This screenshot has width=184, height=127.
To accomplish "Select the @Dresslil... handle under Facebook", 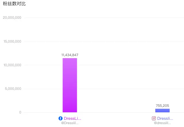I will pos(70,123).
